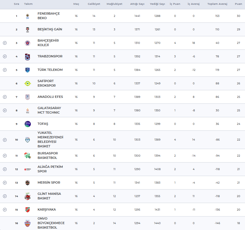Expand the Glint Manisa Basket row
Screen dimensions: 245x230
pos(5,196)
